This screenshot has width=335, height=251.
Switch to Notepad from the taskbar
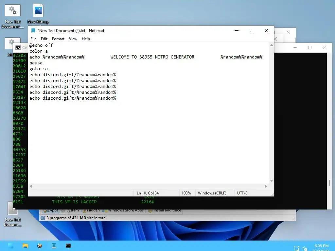point(54,246)
